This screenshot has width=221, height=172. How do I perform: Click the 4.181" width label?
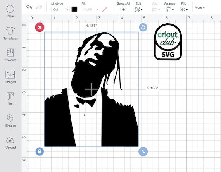pyautogui.click(x=91, y=26)
